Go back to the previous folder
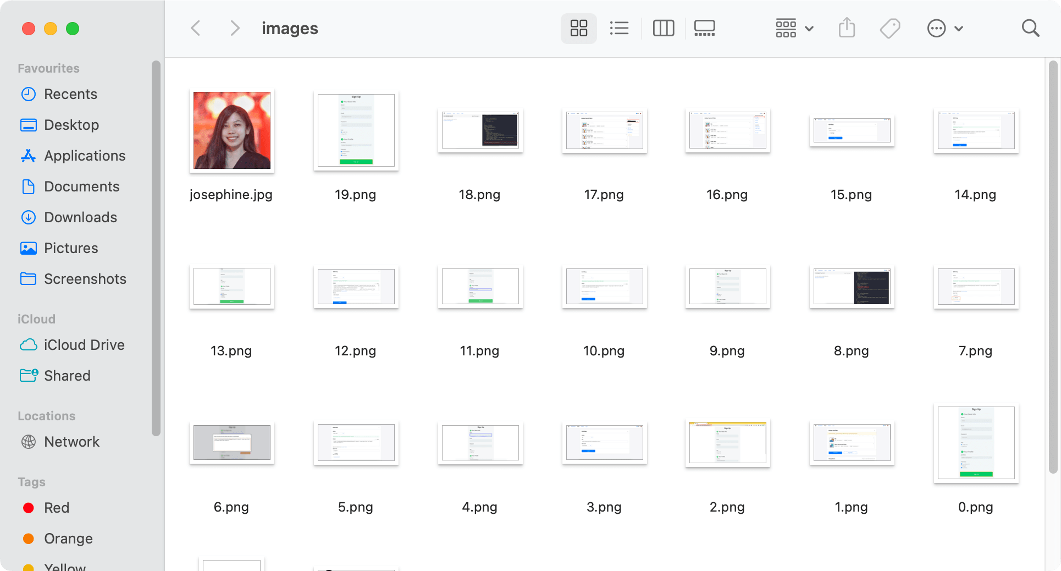 point(196,28)
